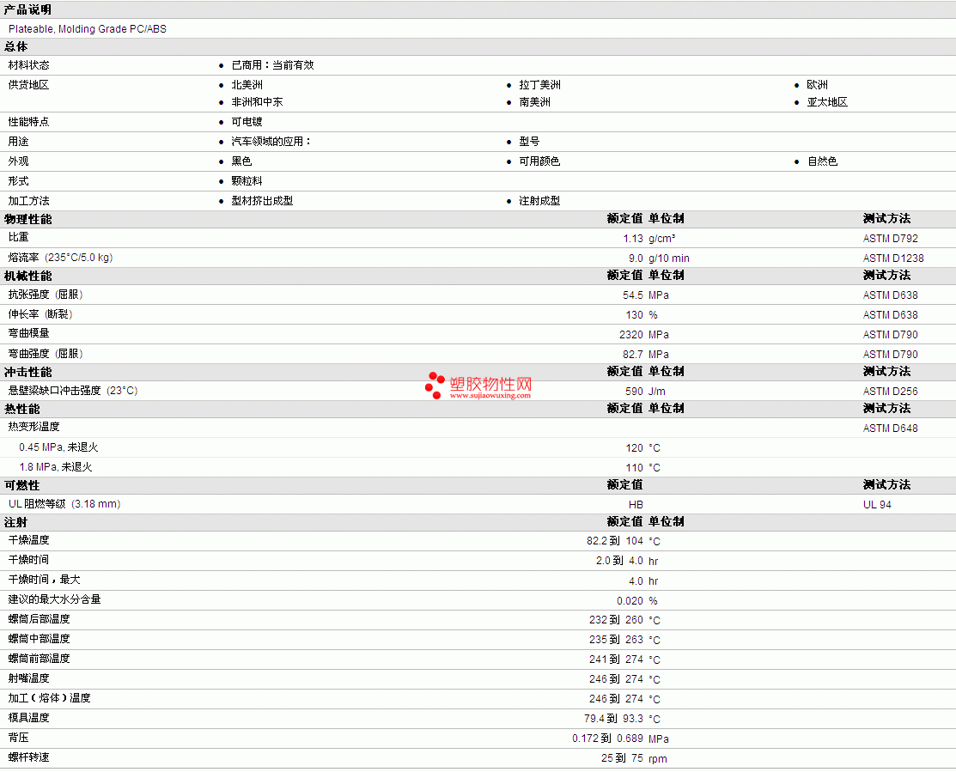Viewport: 956px width, 772px height.
Task: Select the usage value 型号
Action: tap(529, 142)
